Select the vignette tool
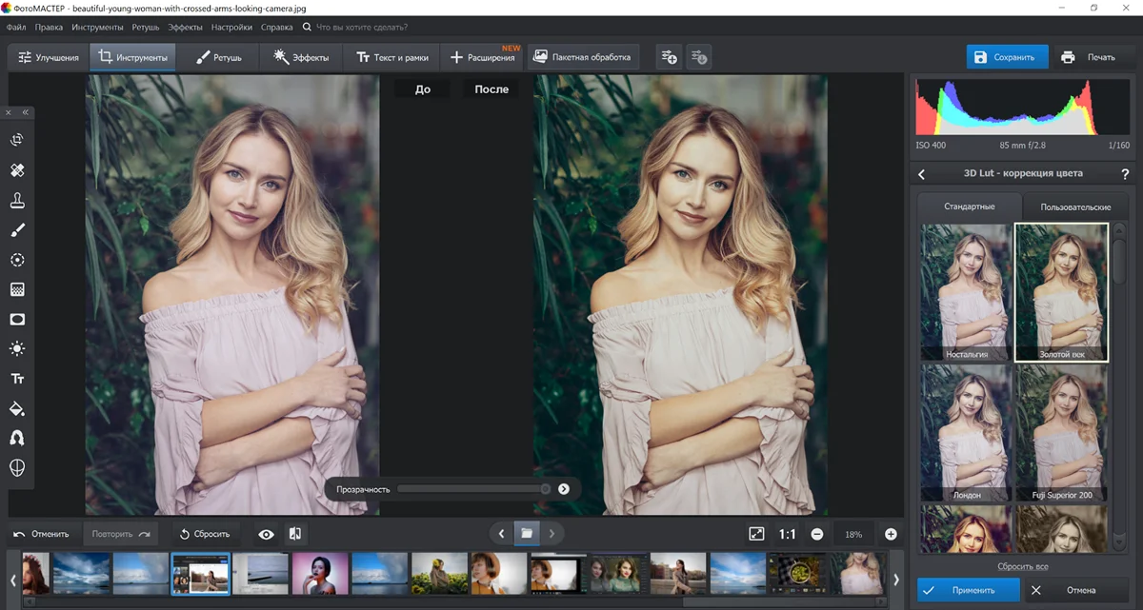The height and width of the screenshot is (610, 1143). (17, 320)
